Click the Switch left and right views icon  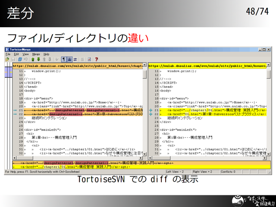tap(76, 59)
